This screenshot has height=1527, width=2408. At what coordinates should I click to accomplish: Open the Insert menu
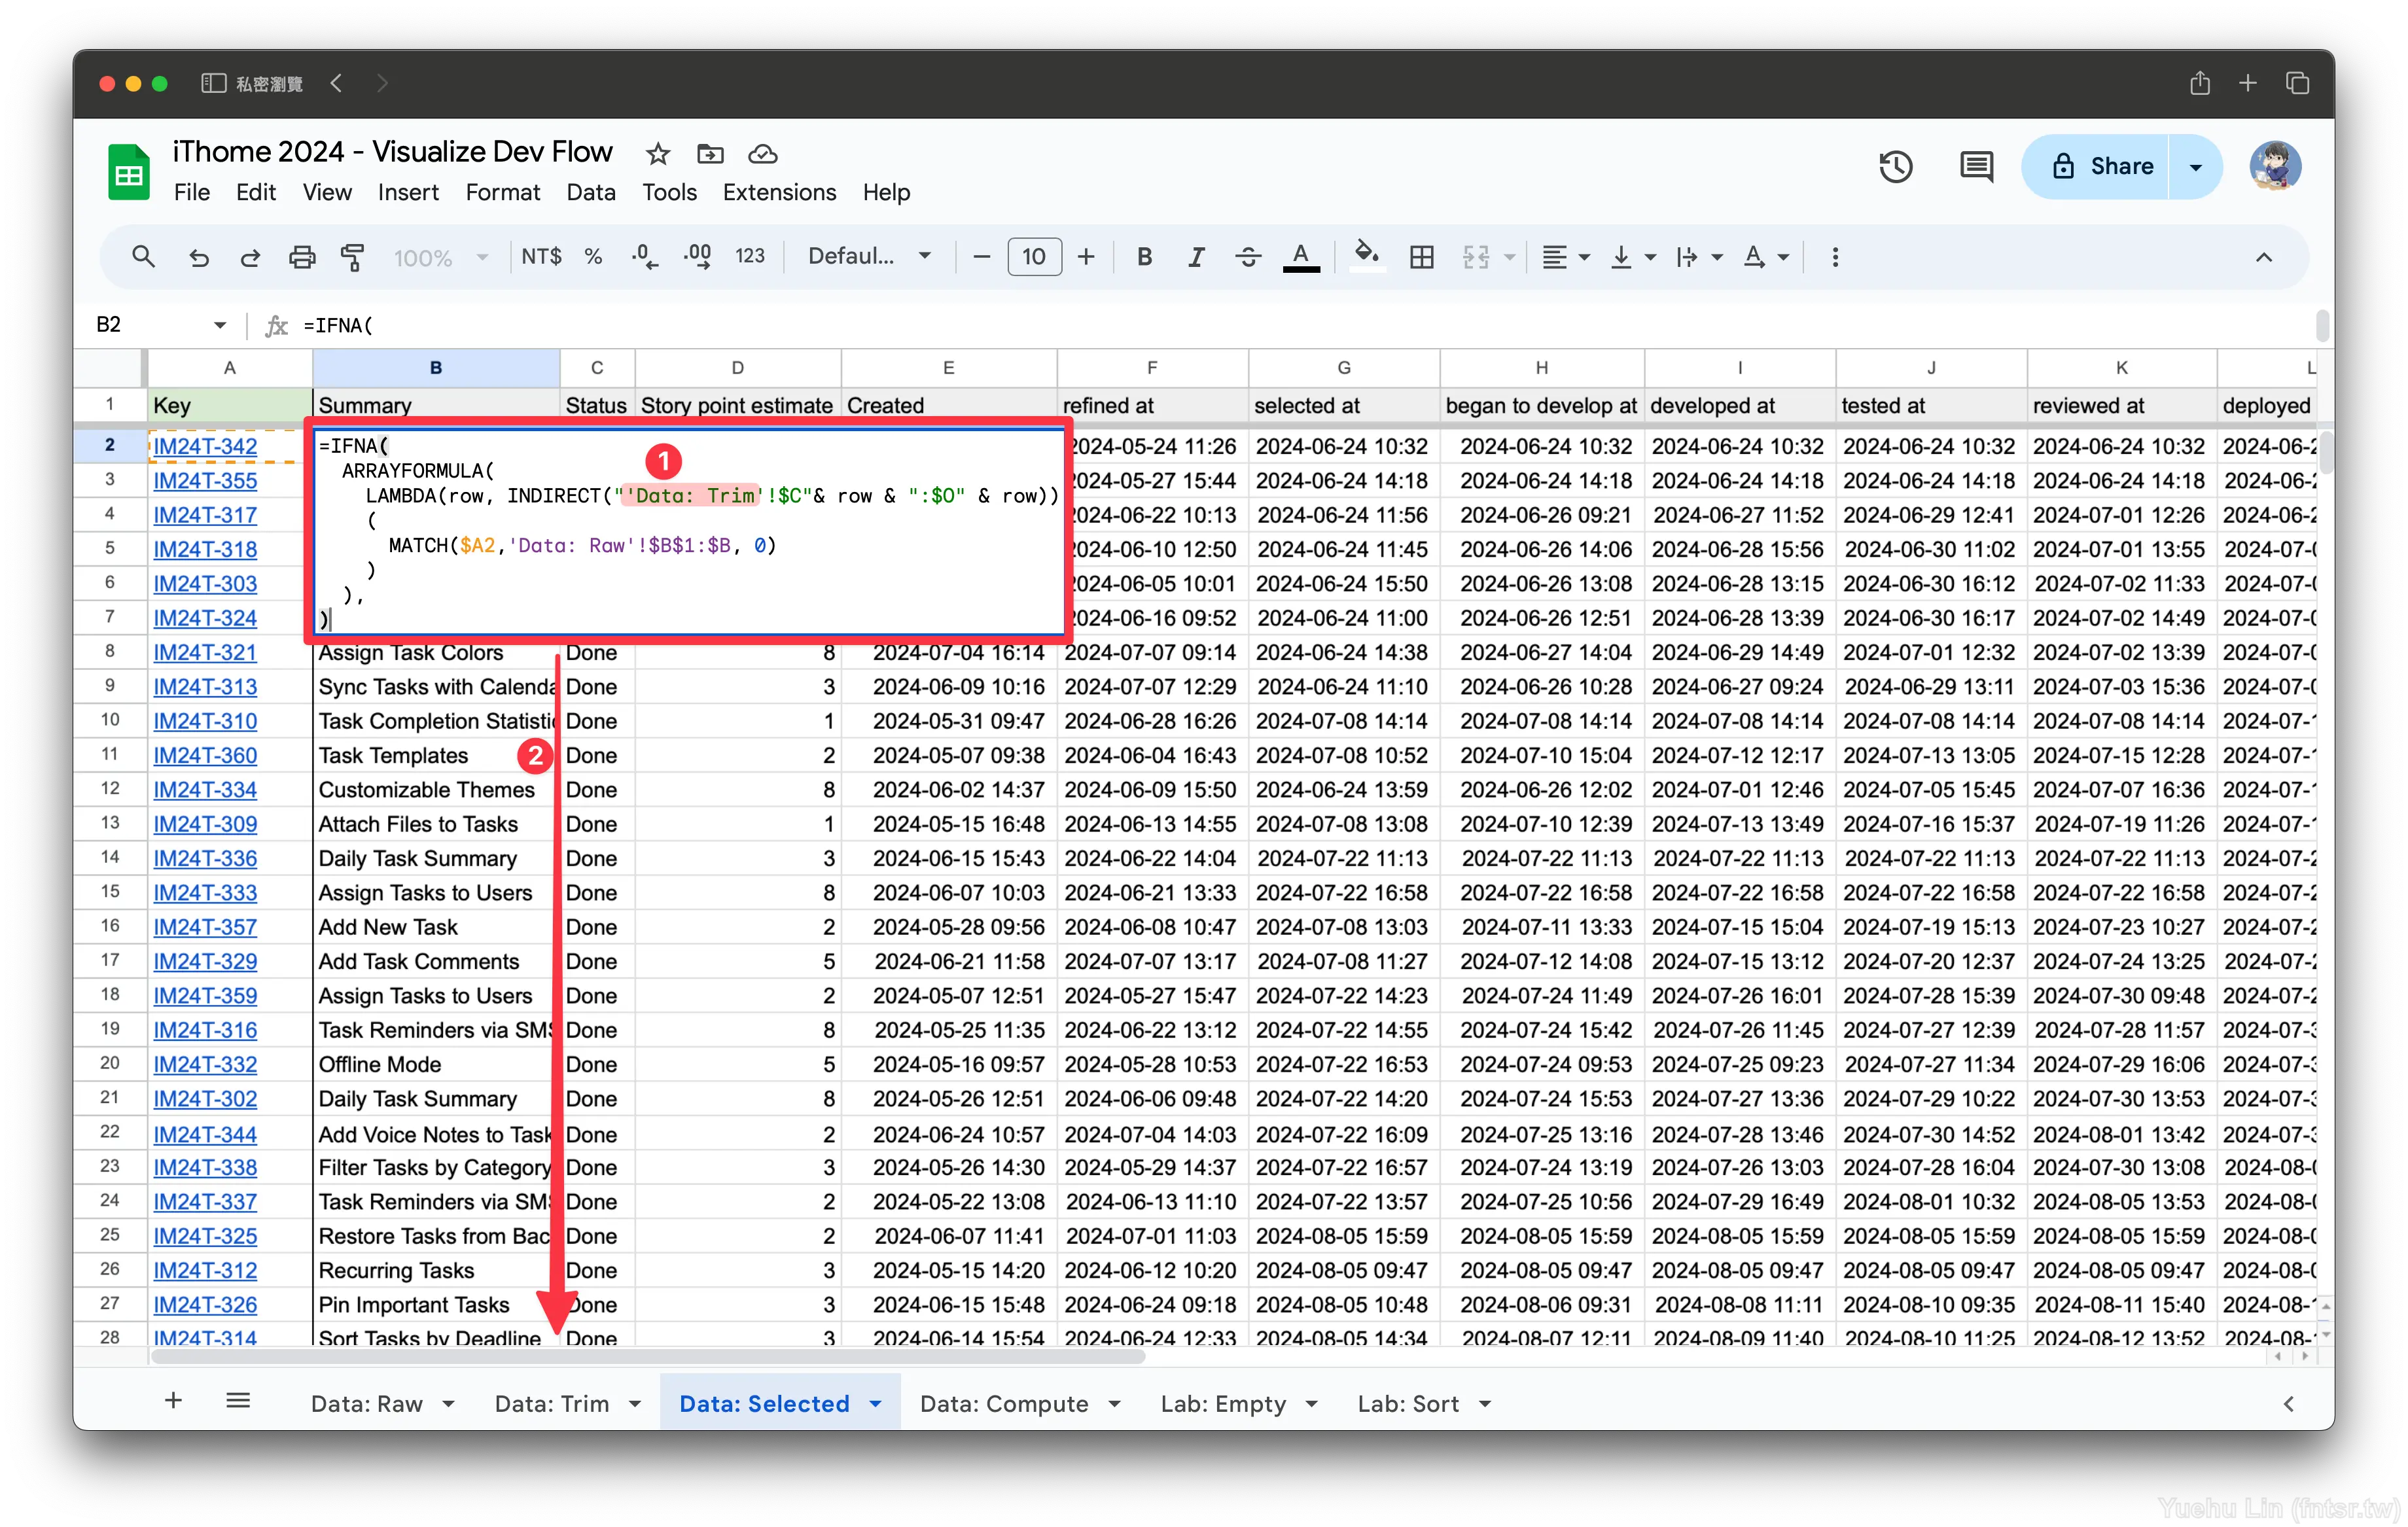pos(408,192)
